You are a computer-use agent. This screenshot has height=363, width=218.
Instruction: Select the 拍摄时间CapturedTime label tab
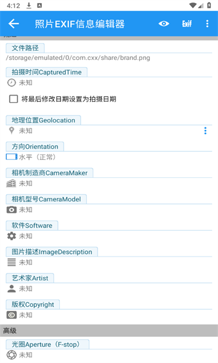click(x=47, y=72)
